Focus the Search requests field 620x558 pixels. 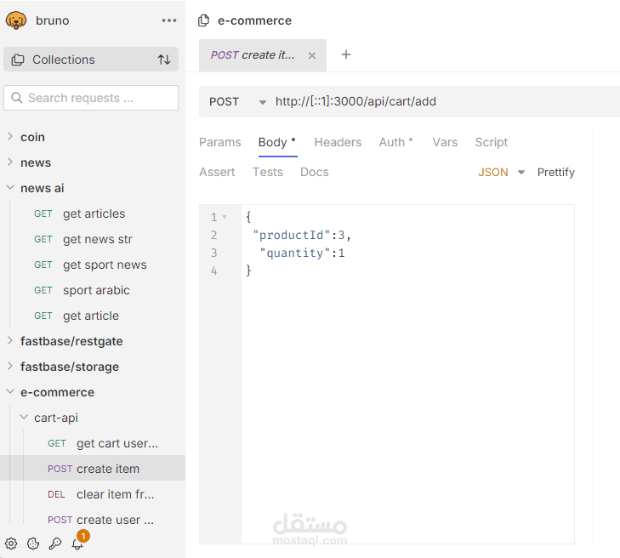pyautogui.click(x=91, y=98)
